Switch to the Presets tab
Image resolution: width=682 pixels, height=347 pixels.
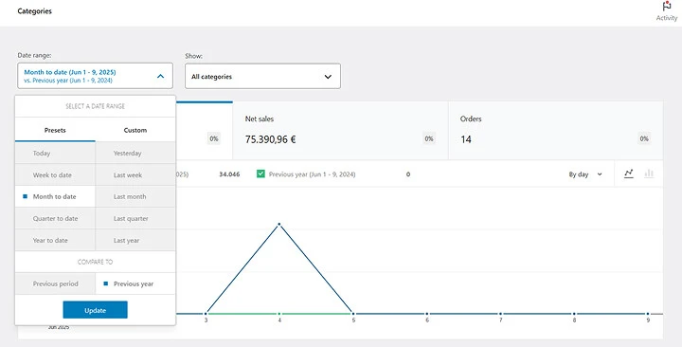point(55,130)
